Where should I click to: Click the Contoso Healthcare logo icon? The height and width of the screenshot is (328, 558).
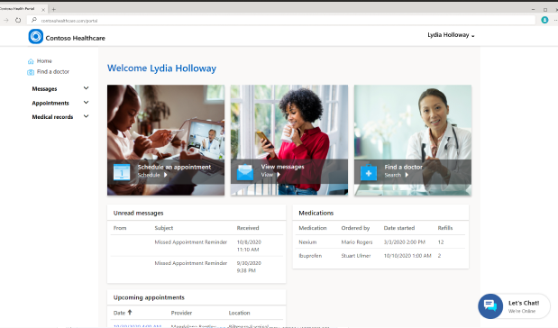(x=35, y=37)
